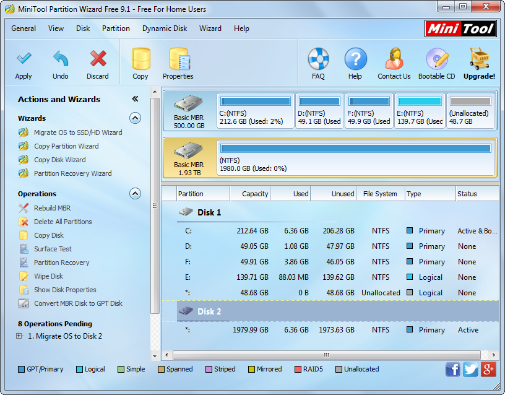Click the Apply checkmark toolbar icon
The height and width of the screenshot is (395, 505).
[24, 59]
